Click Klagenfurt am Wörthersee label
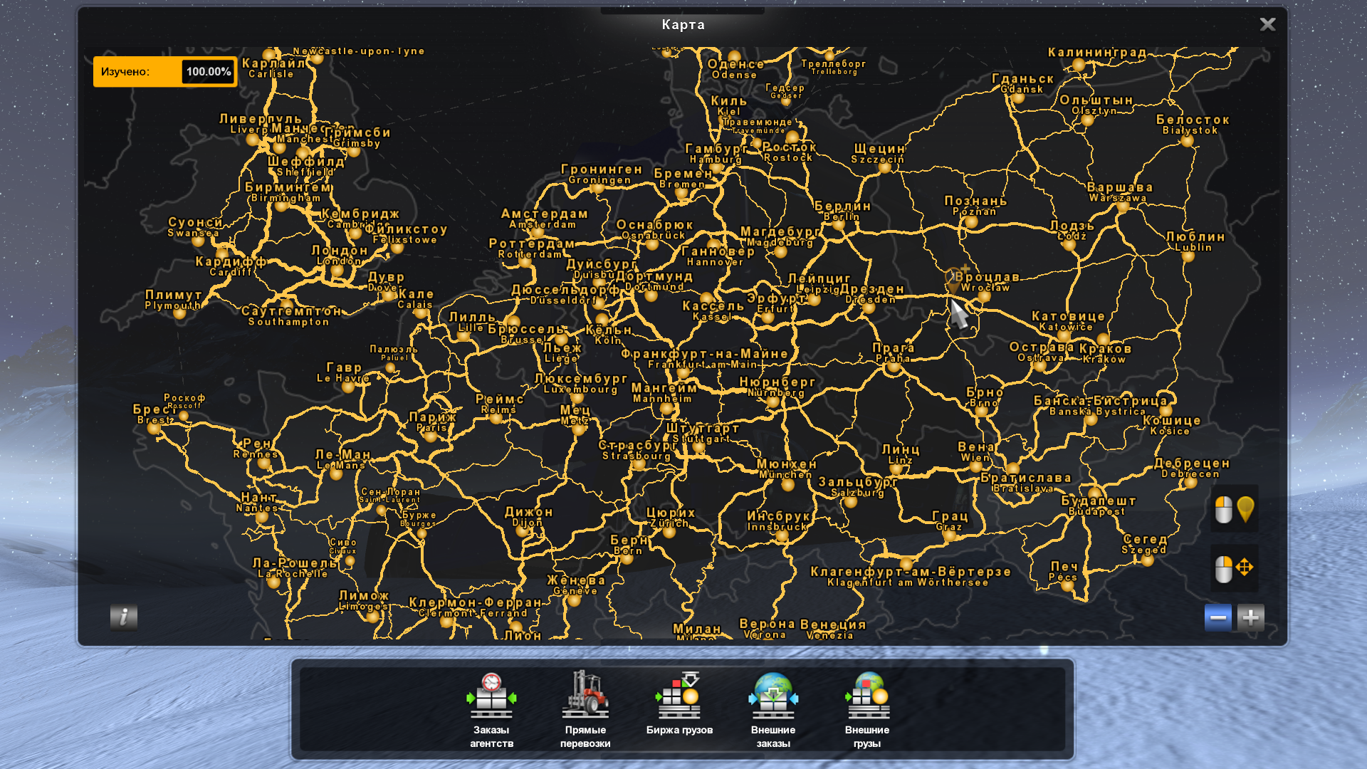Screen dimensions: 1367x769 point(908,582)
